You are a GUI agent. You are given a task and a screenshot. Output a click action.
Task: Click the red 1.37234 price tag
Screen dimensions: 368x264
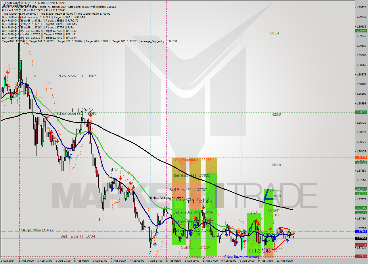tap(361, 245)
